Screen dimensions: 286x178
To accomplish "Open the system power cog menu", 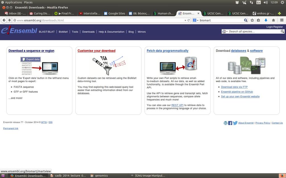I will pyautogui.click(x=282, y=2).
